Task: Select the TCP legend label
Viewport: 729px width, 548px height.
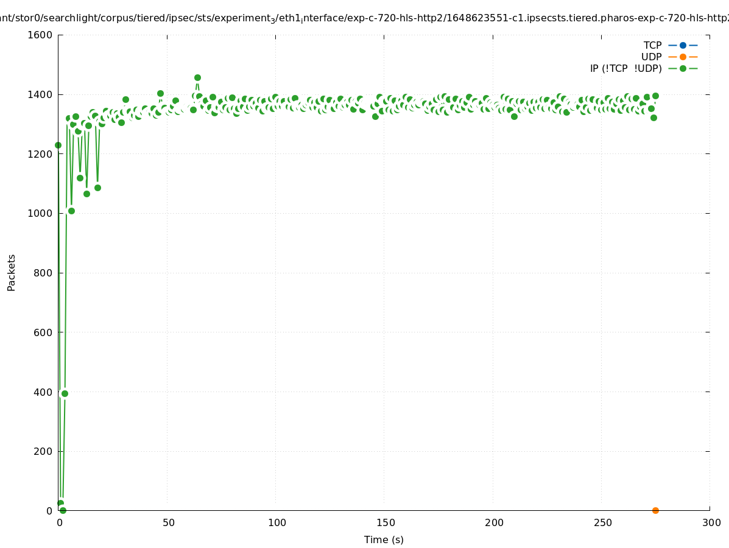Action: (652, 45)
